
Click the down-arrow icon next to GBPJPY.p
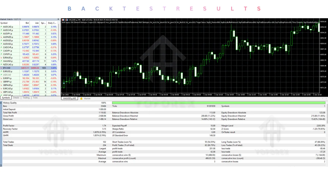[x=1, y=82]
